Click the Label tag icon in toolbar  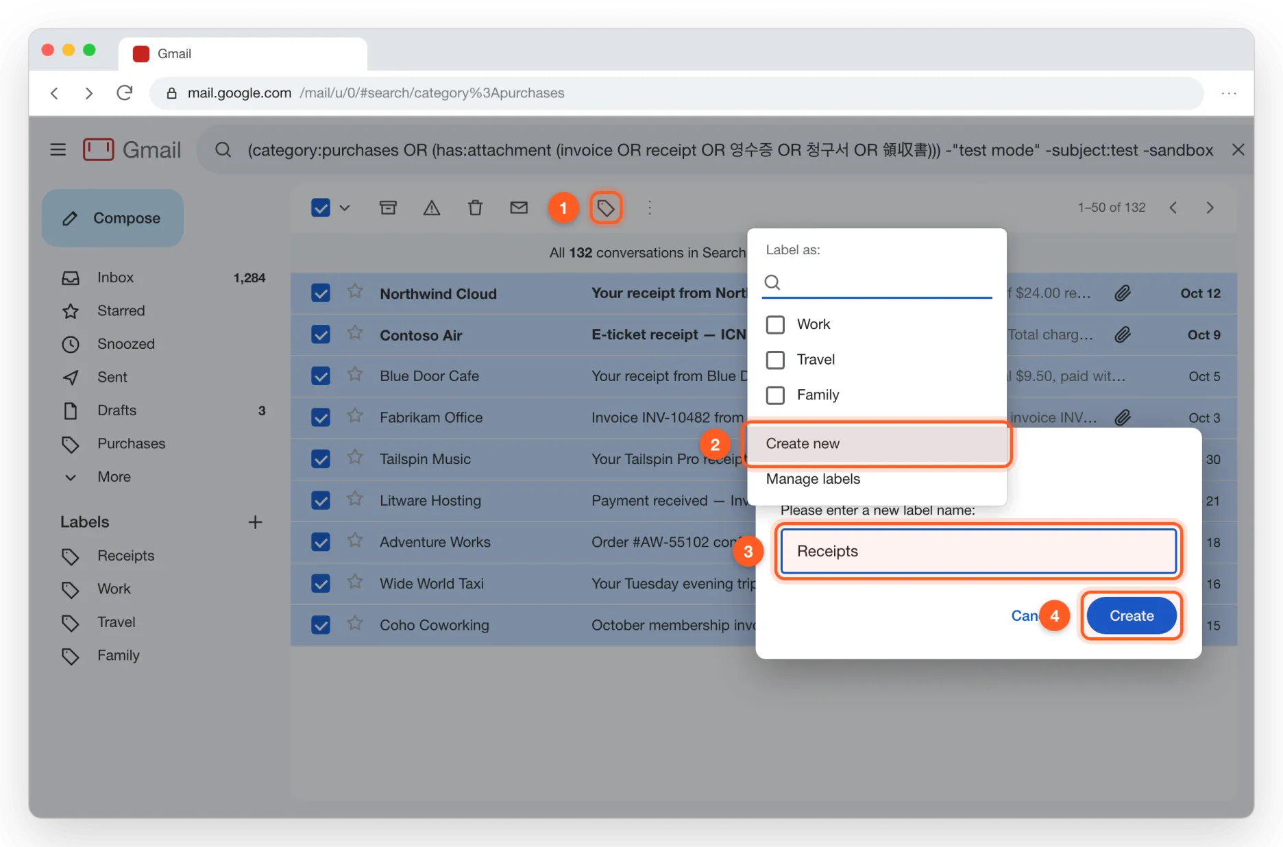tap(606, 208)
